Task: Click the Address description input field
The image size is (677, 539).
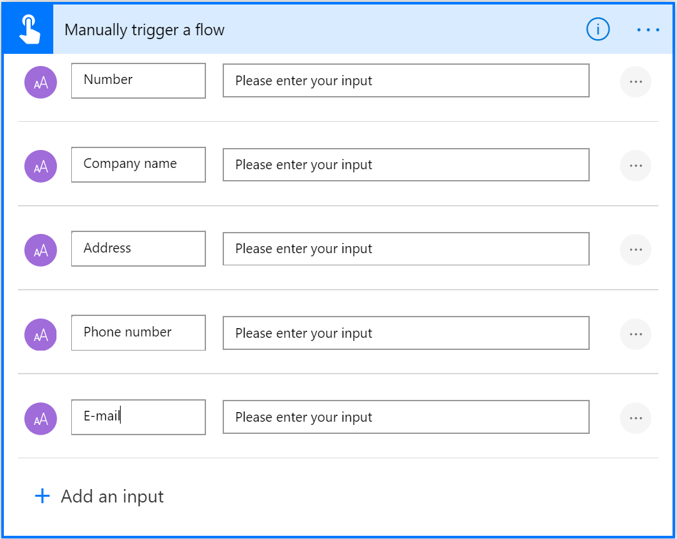Action: pyautogui.click(x=406, y=249)
